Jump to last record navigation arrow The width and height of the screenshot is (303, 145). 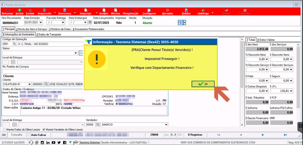tap(285, 135)
